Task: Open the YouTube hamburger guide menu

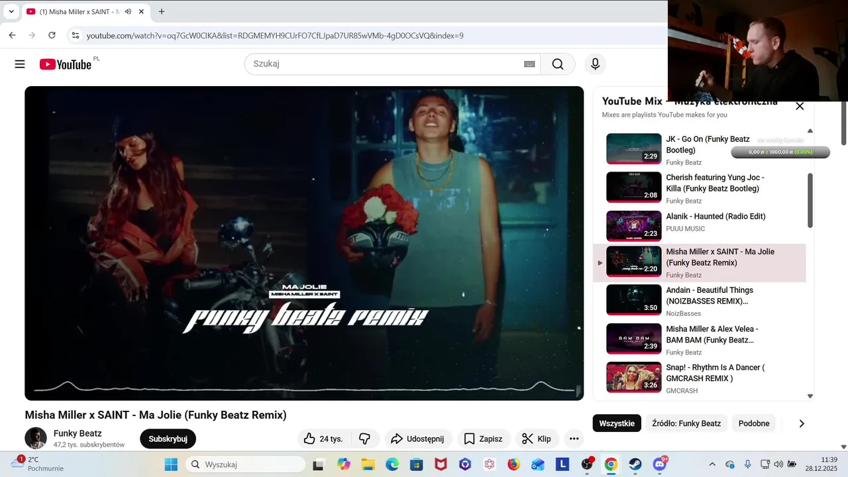Action: tap(20, 64)
